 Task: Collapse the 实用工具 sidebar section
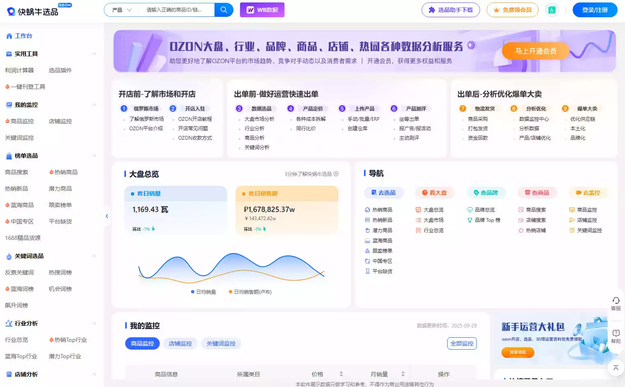[x=94, y=54]
